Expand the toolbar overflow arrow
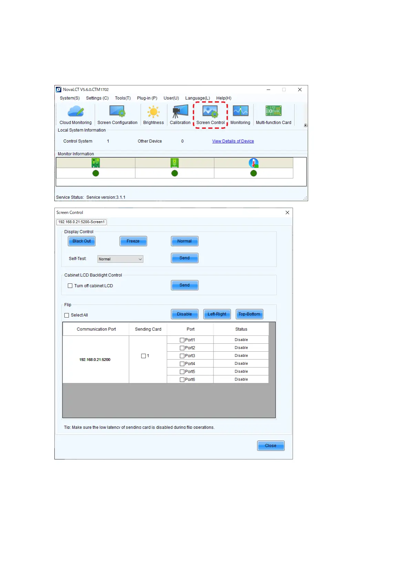This screenshot has width=410, height=580. tap(305, 125)
